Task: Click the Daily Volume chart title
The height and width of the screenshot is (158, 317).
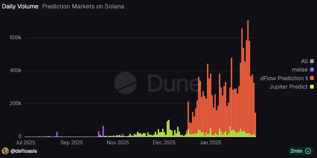Action: [20, 6]
